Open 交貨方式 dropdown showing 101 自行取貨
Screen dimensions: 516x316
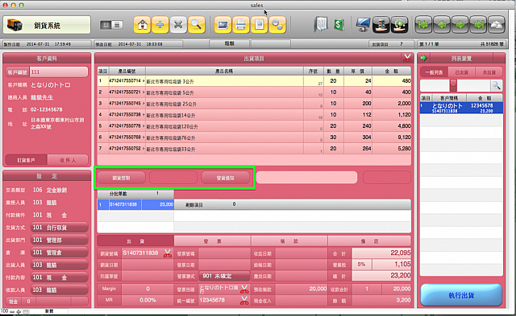(59, 228)
